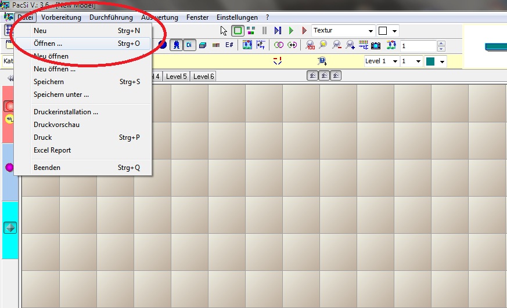Click the blue step-forward button
This screenshot has width=507, height=308.
click(278, 31)
